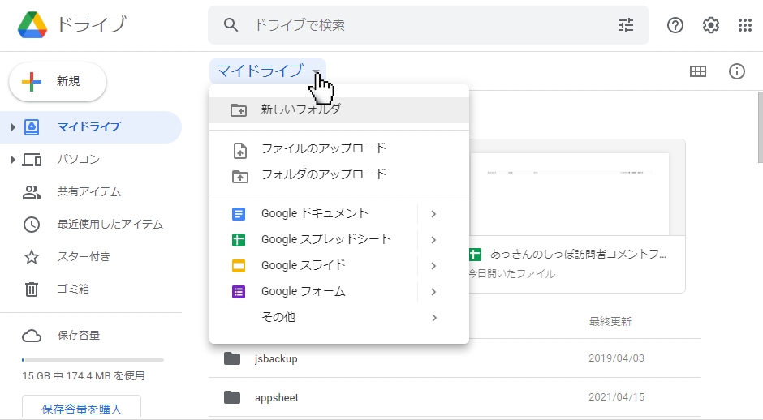Click the Google Drive logo

pos(32,25)
